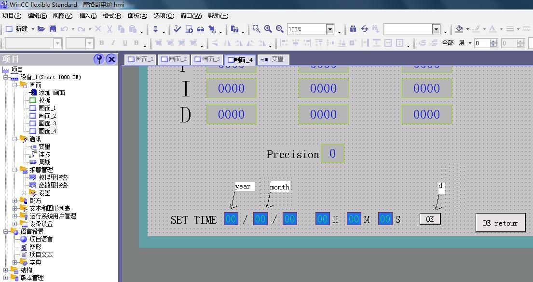Click the OK button on the screen
Image resolution: width=533 pixels, height=282 pixels.
[x=430, y=219]
